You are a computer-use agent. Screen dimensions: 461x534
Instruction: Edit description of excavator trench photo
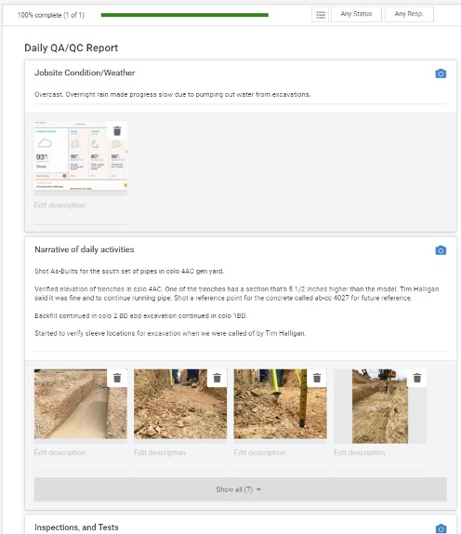pyautogui.click(x=380, y=453)
